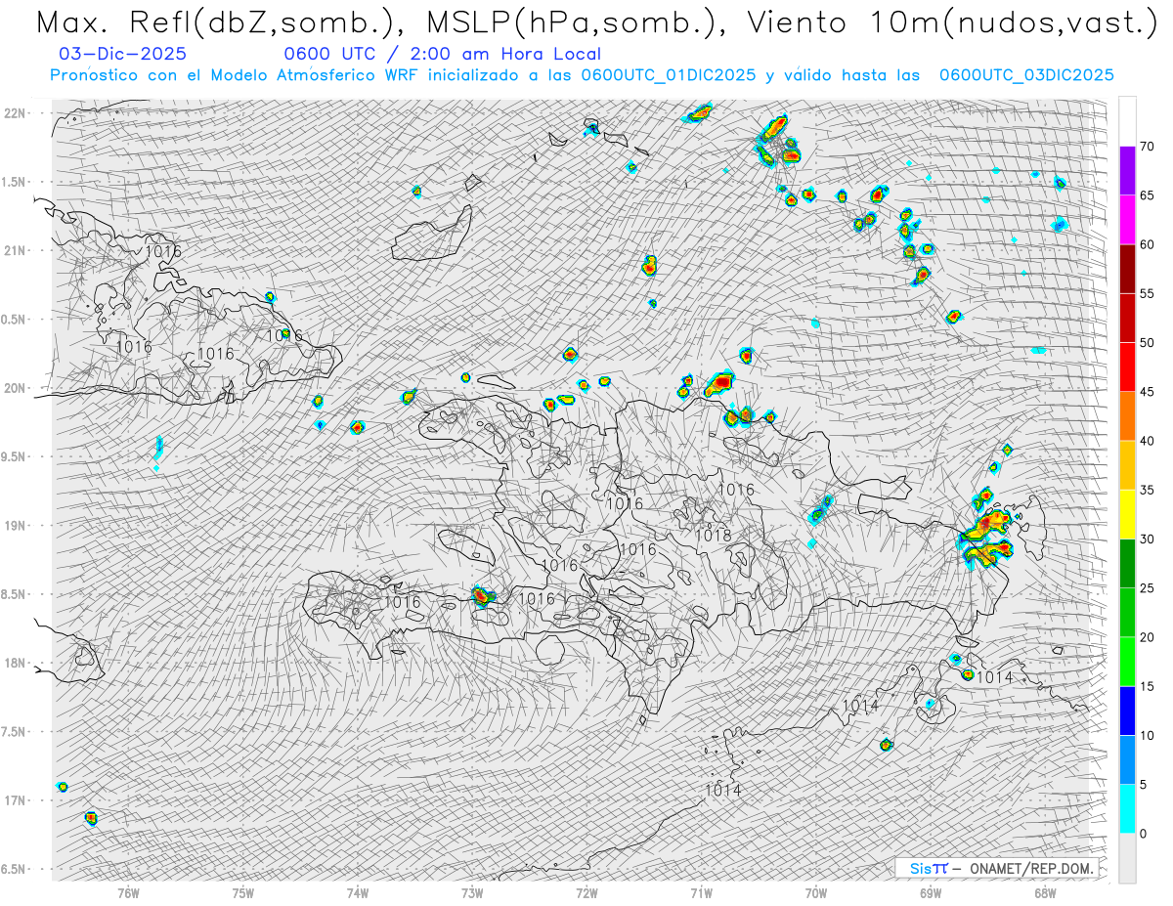
Task: Click the 1018 pressure contour label
Action: pos(714,536)
